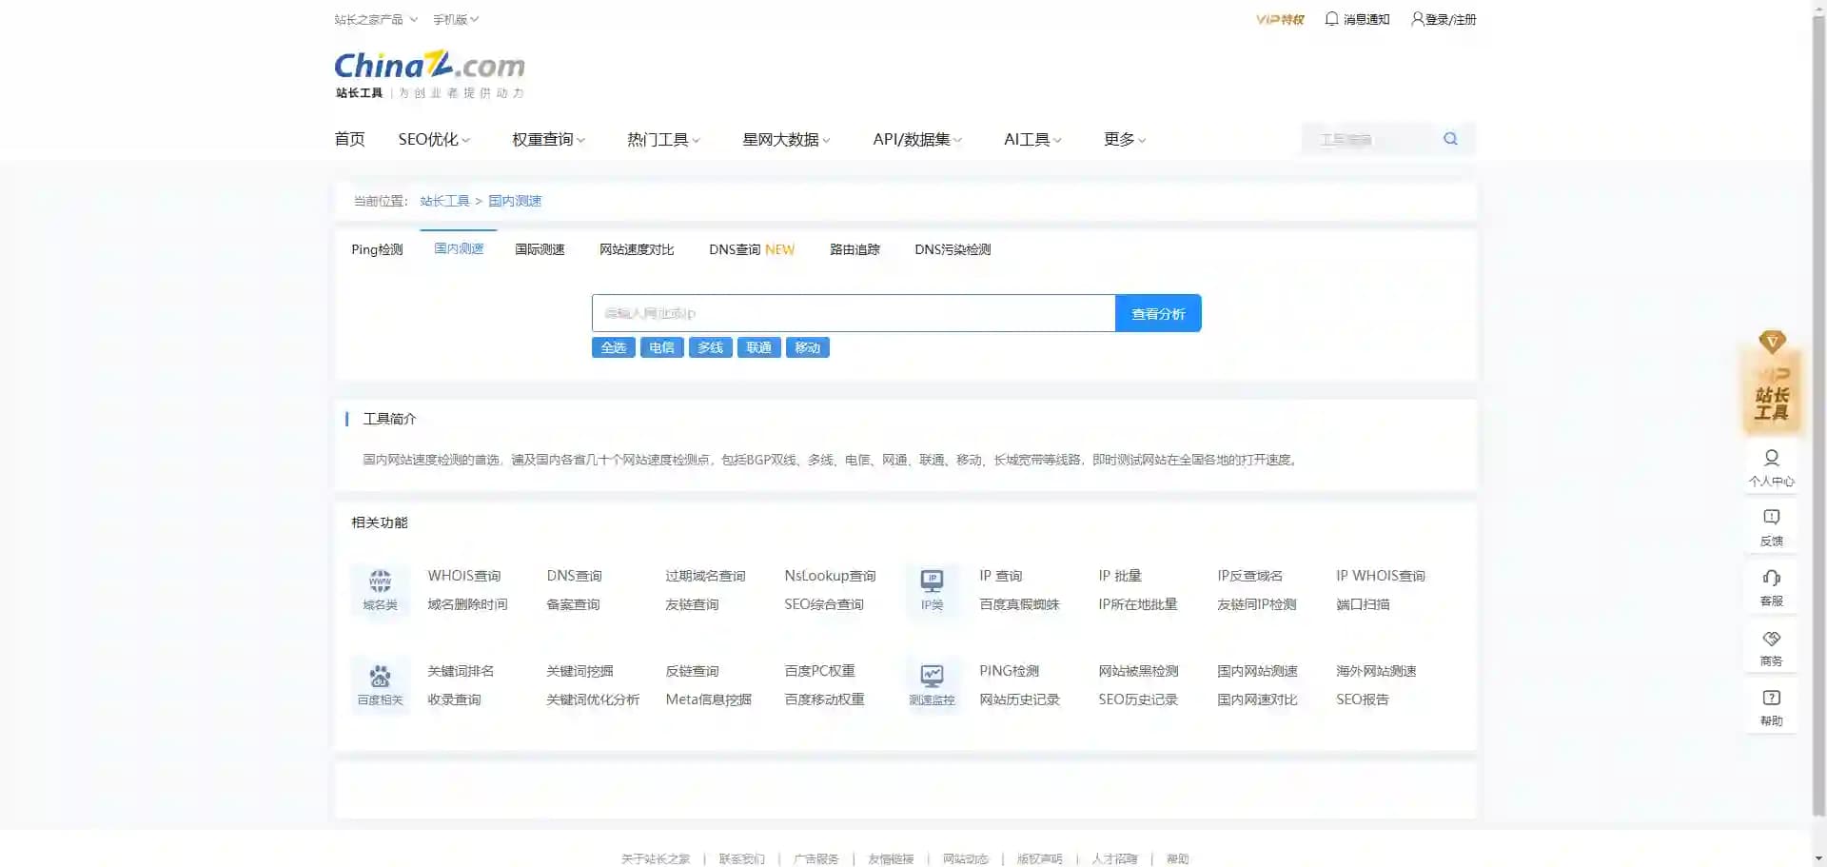Image resolution: width=1827 pixels, height=867 pixels.
Task: Expand the SEO优化 menu
Action: (x=434, y=139)
